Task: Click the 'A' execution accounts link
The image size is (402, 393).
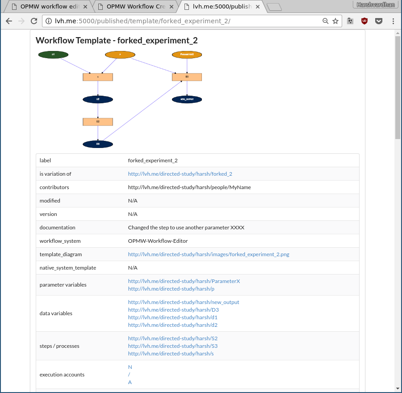Action: click(130, 382)
